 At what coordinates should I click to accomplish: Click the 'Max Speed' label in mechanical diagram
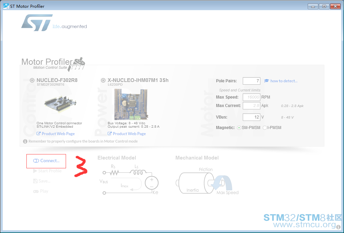[228, 193]
